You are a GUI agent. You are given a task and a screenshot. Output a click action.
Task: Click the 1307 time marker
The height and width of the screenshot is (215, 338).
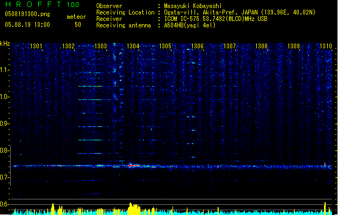tap(230, 46)
